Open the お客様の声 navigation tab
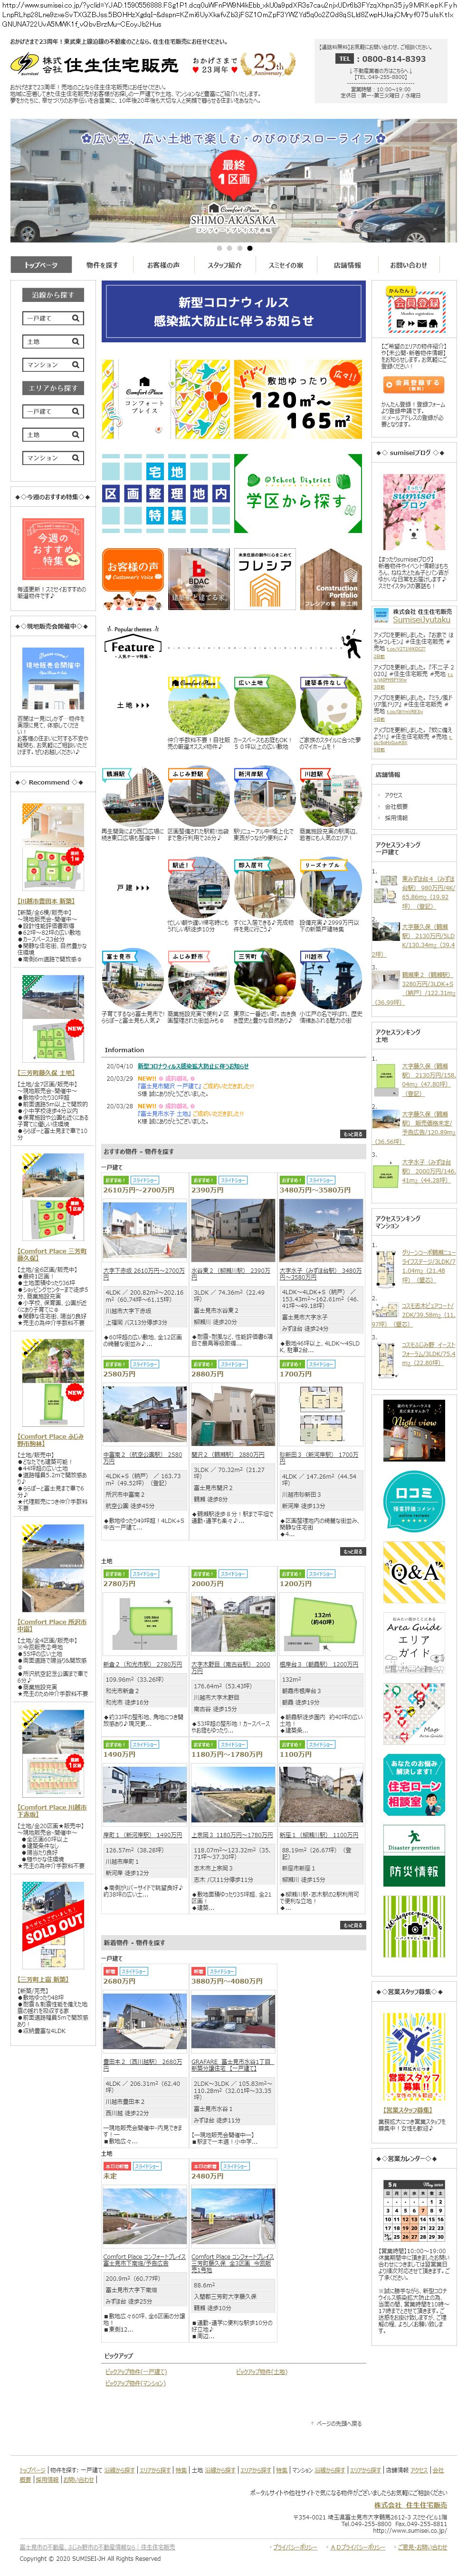467x2576 pixels. [163, 265]
